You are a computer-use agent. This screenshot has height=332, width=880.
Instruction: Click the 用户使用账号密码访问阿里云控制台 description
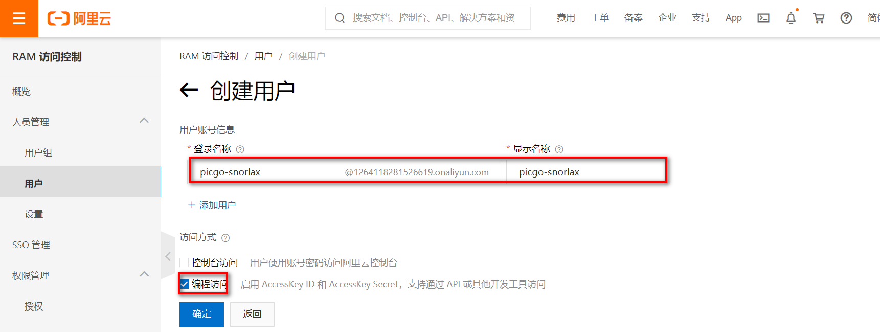tap(324, 263)
